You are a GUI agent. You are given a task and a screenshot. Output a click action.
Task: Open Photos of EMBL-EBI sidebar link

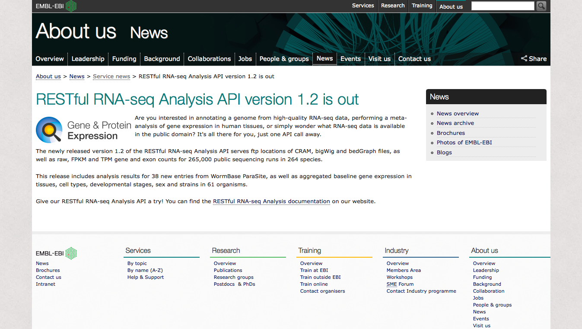464,143
